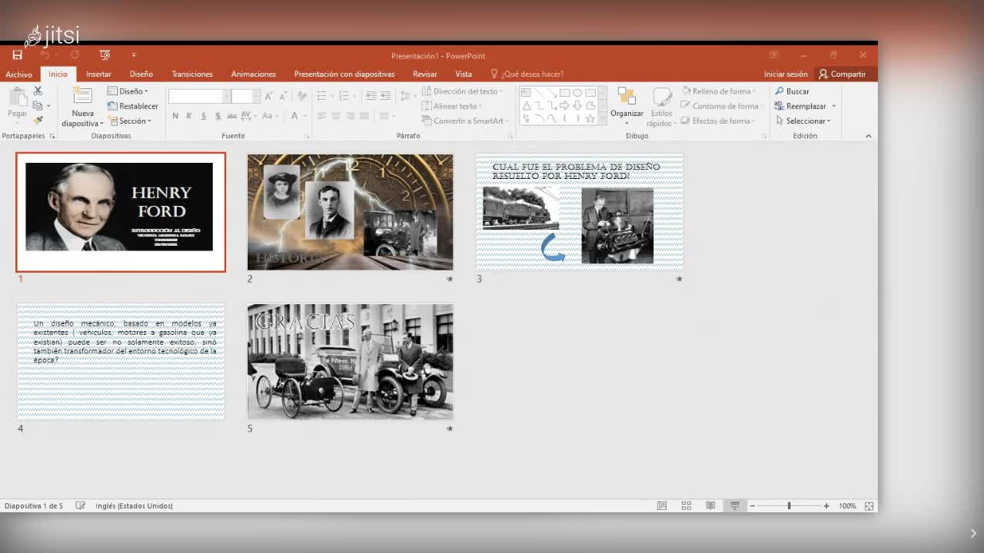This screenshot has width=984, height=553.
Task: Align text right in Párrafo group
Action: [350, 116]
